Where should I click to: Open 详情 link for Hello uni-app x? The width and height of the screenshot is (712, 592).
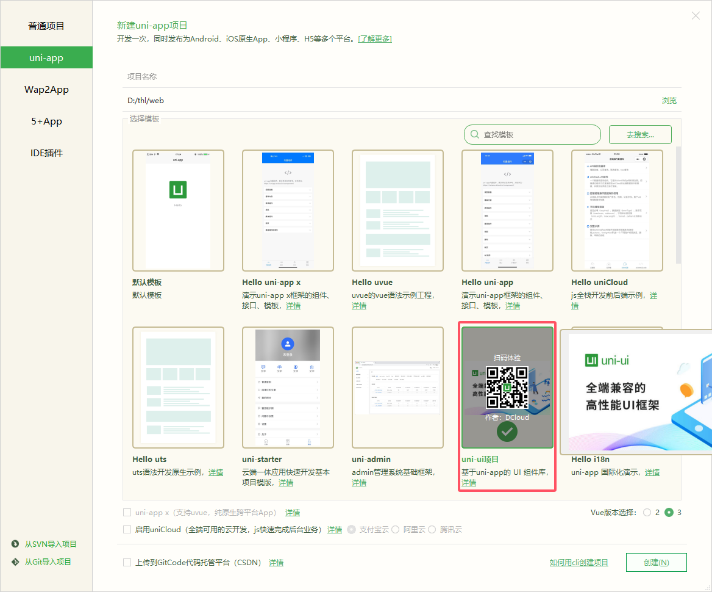point(293,306)
